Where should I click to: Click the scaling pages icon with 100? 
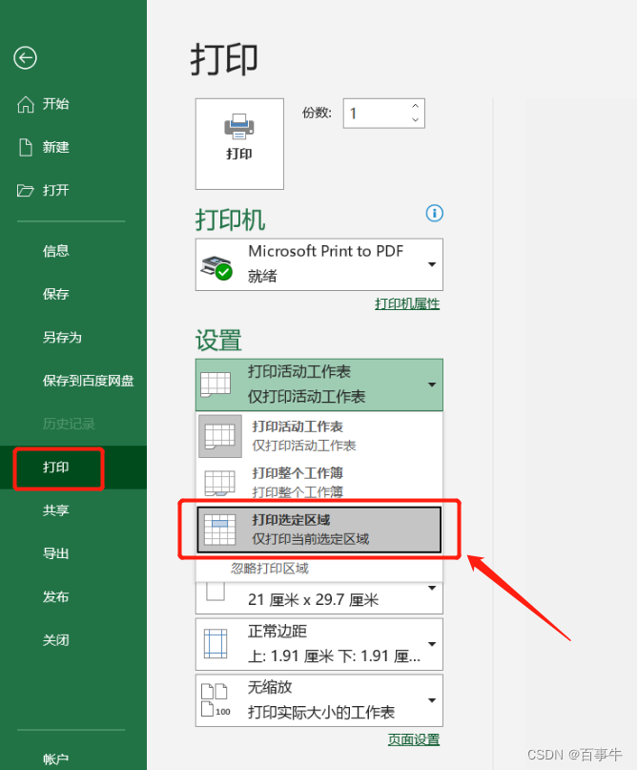216,700
